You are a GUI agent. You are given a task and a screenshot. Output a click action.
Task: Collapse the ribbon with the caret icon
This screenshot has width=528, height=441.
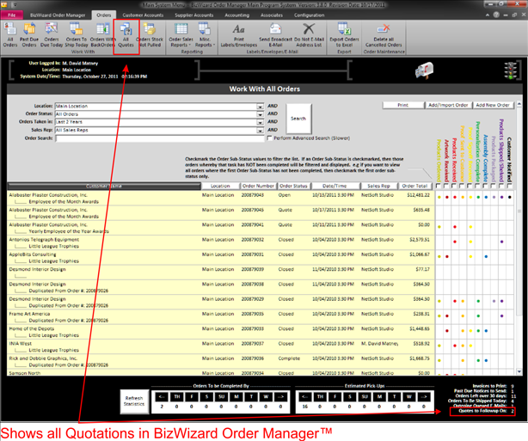[488, 15]
